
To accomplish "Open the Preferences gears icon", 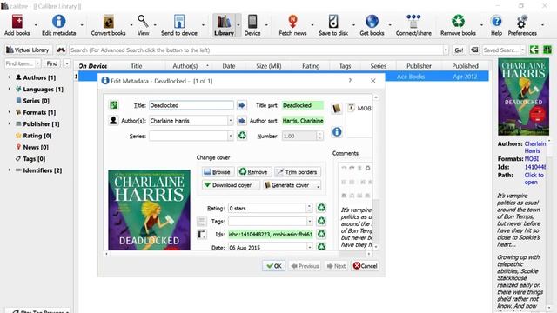I will 522,22.
